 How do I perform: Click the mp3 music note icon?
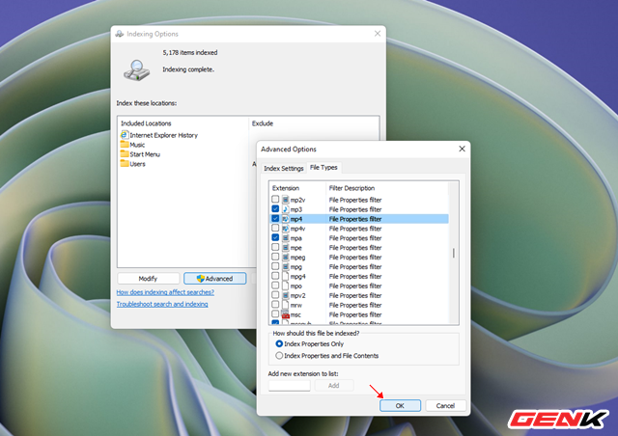286,209
